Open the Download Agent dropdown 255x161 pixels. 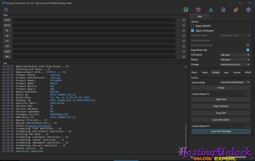tap(235, 35)
